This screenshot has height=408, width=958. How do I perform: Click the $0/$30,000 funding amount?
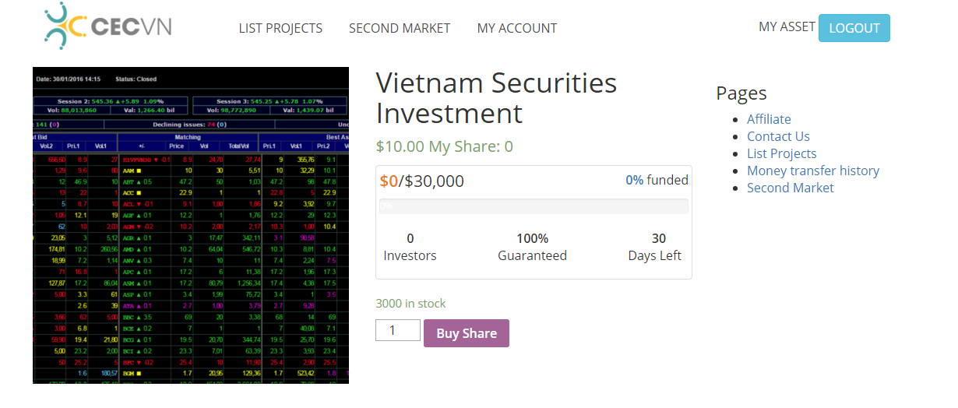coord(421,181)
